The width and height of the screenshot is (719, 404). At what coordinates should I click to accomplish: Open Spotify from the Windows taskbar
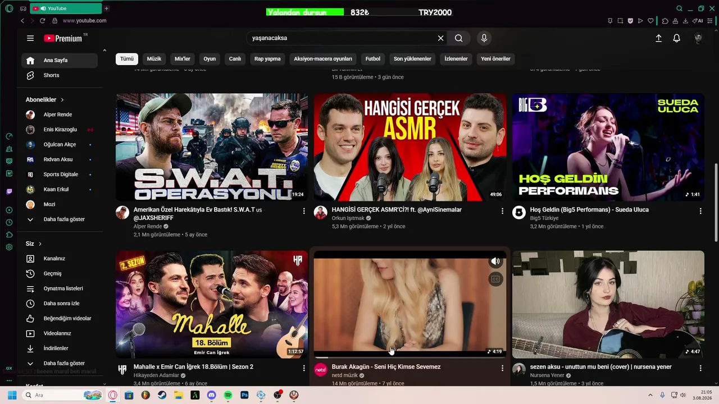pos(228,395)
